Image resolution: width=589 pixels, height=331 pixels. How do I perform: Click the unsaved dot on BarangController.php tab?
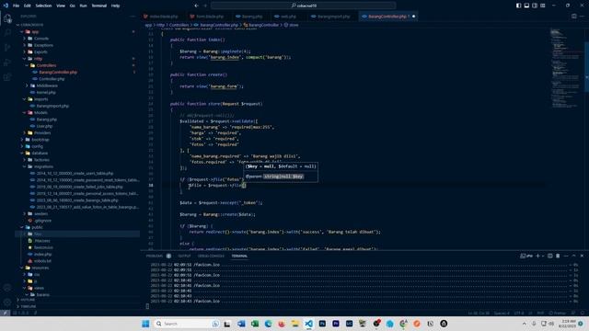pos(414,17)
